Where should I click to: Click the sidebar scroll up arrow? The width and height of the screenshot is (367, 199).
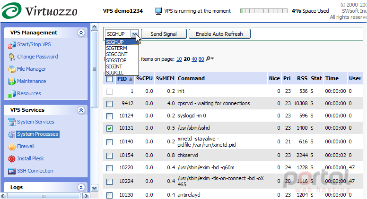pos(94,27)
